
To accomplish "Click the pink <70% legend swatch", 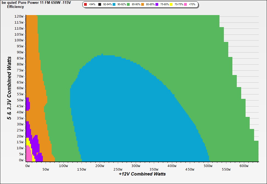I will (185, 5).
